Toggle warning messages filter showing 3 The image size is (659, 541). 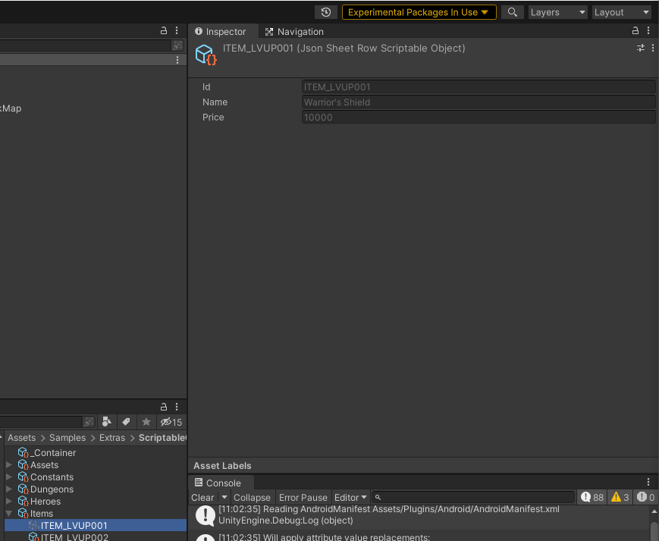[x=620, y=497]
